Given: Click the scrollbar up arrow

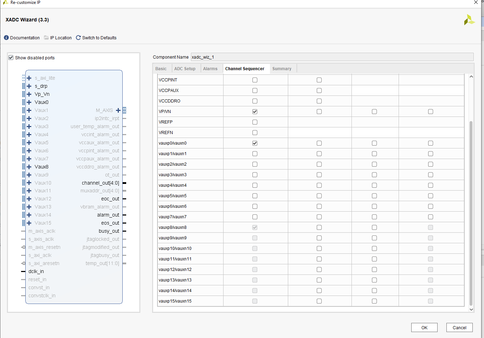Looking at the screenshot, I should click(471, 77).
